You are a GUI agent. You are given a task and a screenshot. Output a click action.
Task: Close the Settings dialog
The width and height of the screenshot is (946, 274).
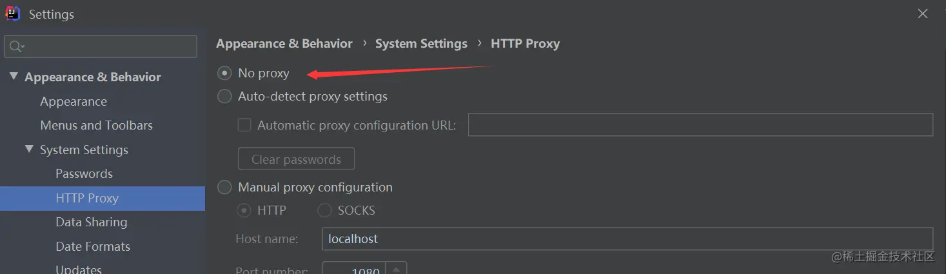(x=923, y=14)
